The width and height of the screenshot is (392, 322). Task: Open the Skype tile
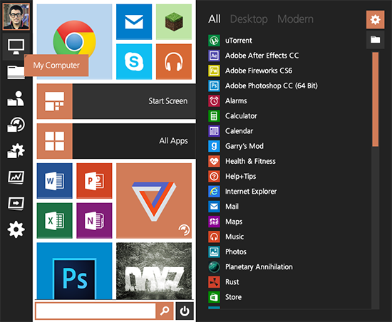134,61
